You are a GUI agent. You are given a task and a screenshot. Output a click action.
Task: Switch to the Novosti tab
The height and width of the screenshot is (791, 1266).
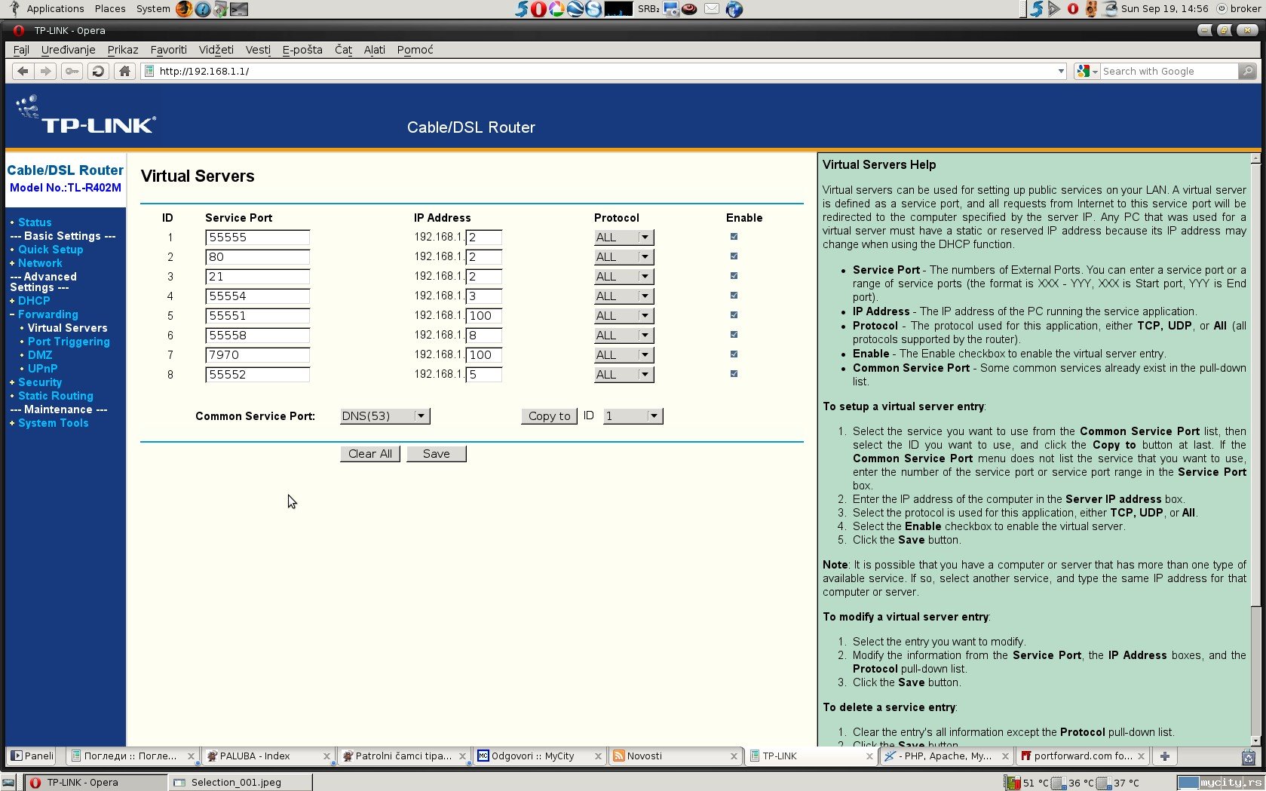[x=671, y=756]
